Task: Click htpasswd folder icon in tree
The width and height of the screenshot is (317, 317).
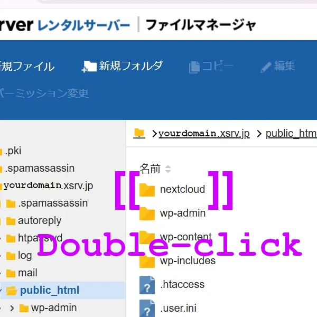Action: [11, 238]
